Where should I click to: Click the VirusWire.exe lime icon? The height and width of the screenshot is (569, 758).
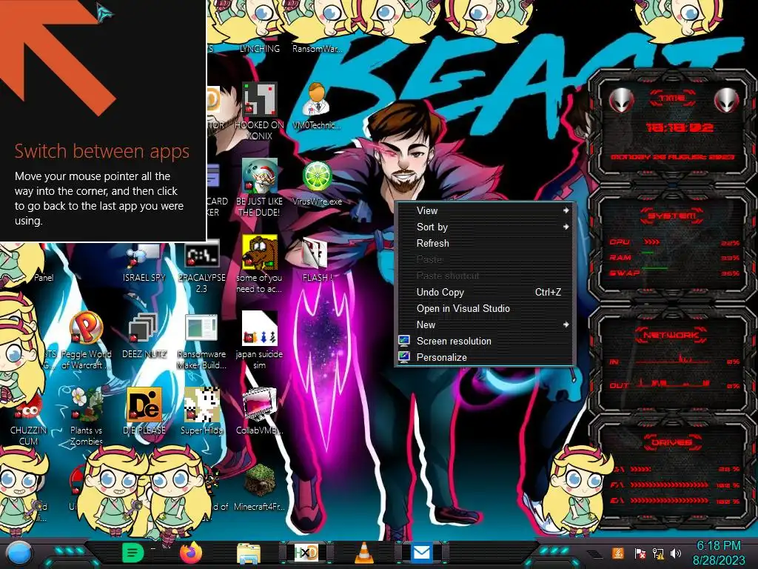click(x=317, y=176)
